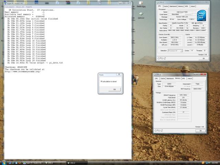This screenshot has height=165, width=220.
Task: Click the Firefox quick launch icon
Action: 20,163
